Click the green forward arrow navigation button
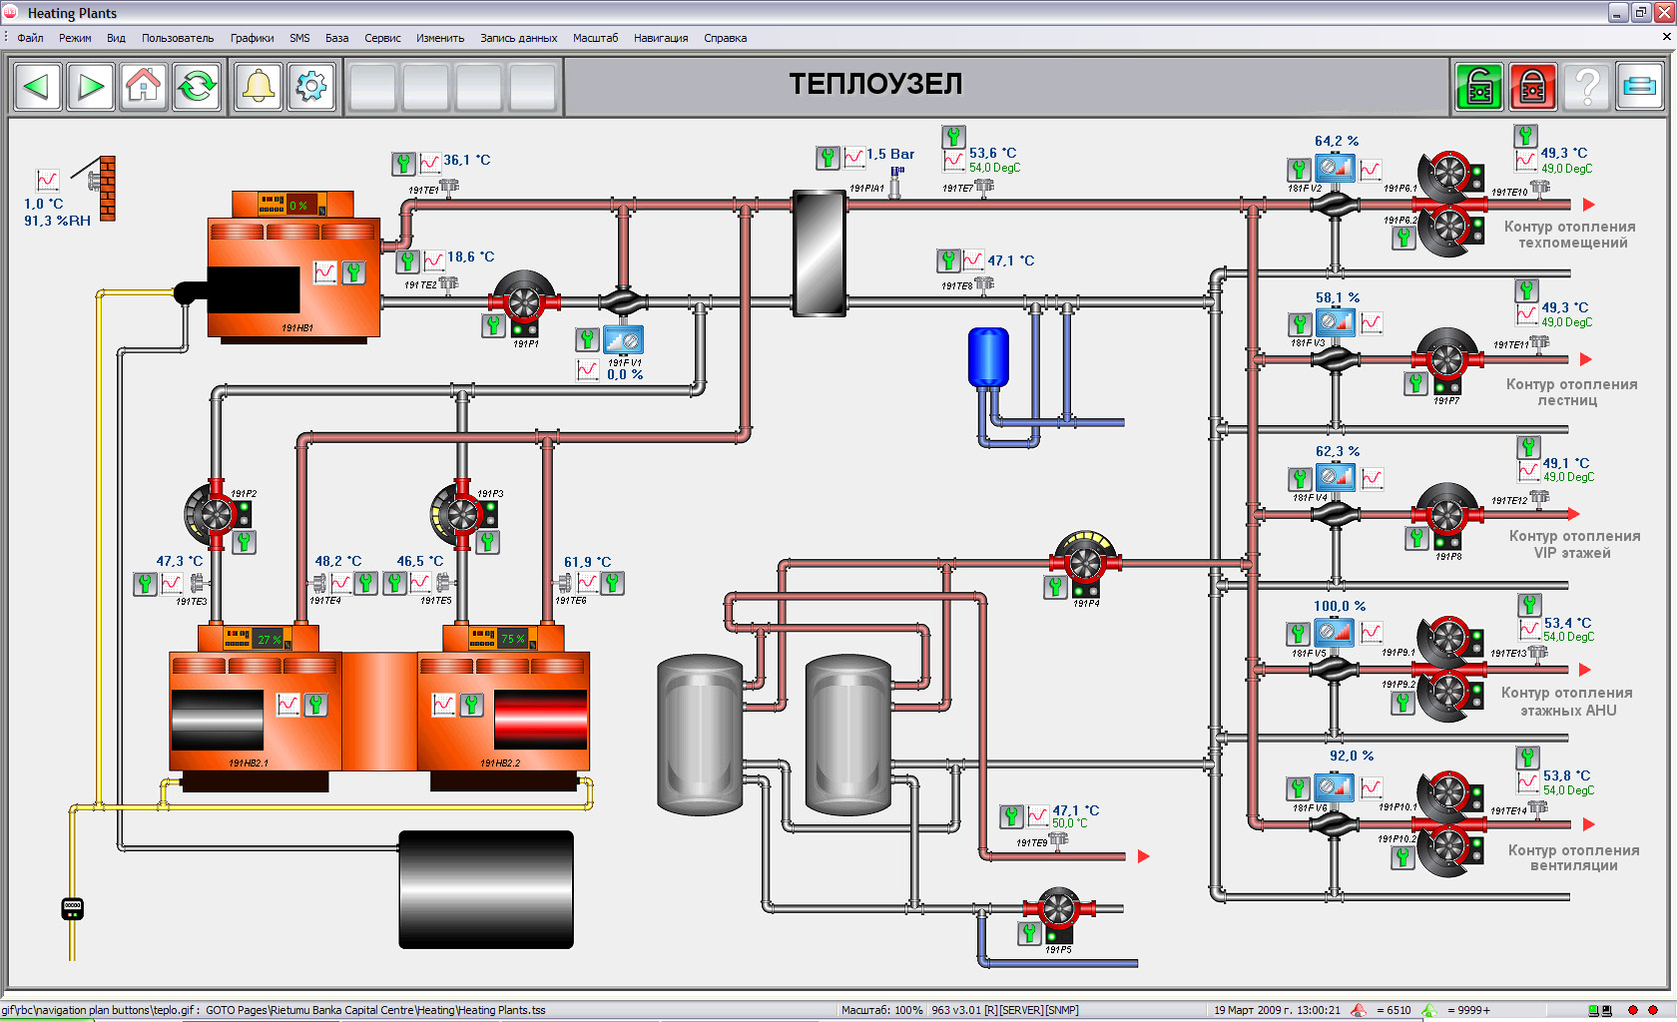The width and height of the screenshot is (1677, 1022). pyautogui.click(x=91, y=87)
